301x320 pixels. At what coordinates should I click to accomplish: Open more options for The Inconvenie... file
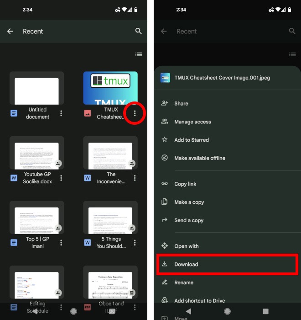coord(135,178)
